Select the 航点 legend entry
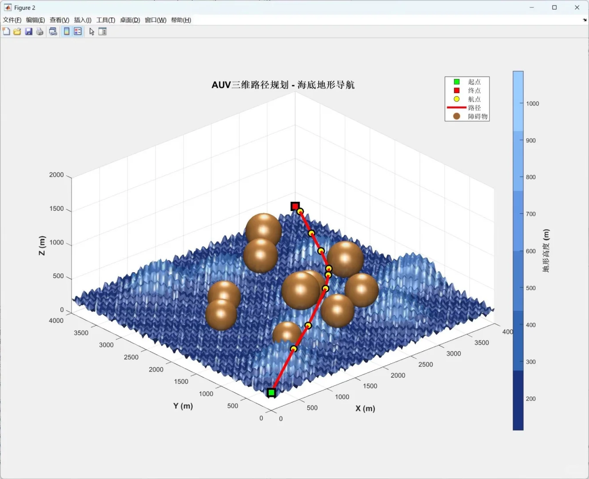This screenshot has width=589, height=479. coord(467,99)
